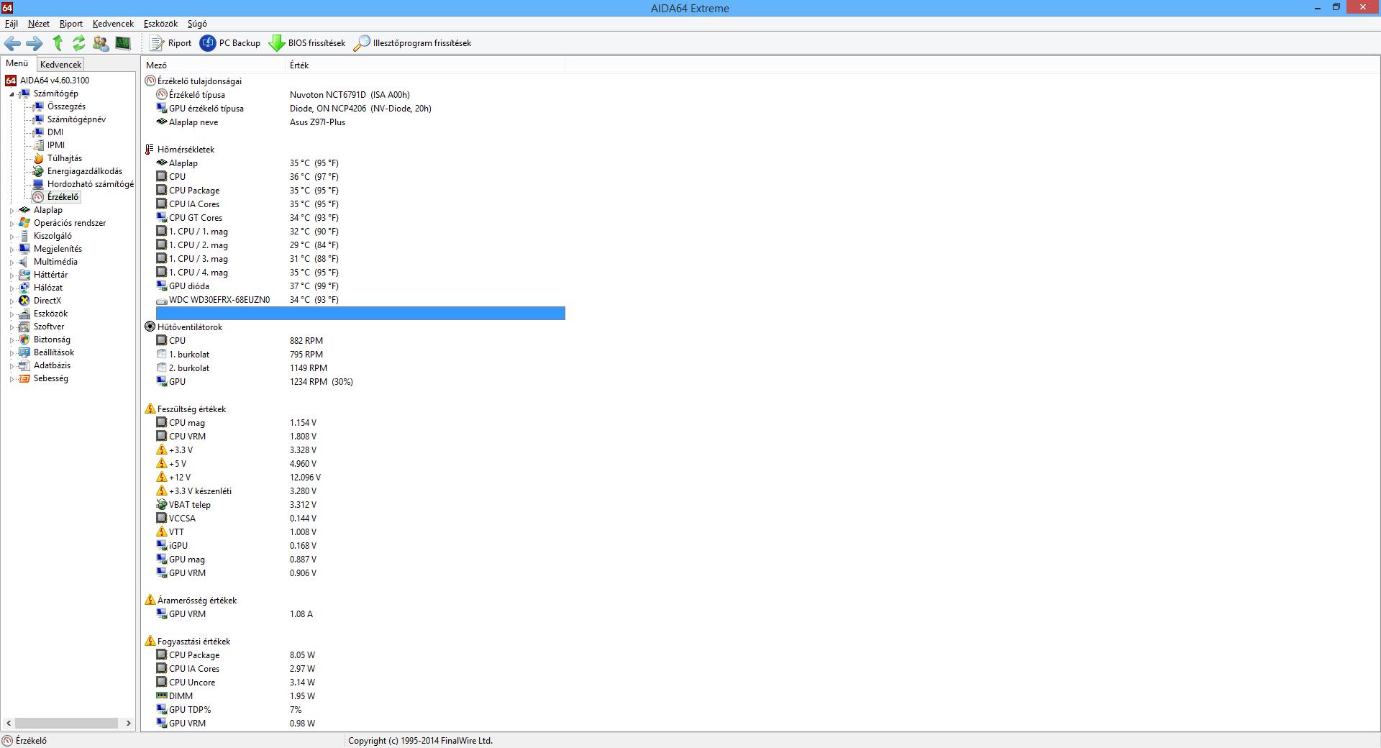This screenshot has height=748, width=1381.
Task: Open the Eszközök menu
Action: (160, 24)
